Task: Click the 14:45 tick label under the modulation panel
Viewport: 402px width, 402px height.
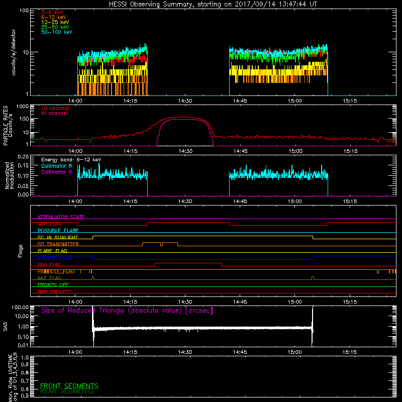Action: 240,202
